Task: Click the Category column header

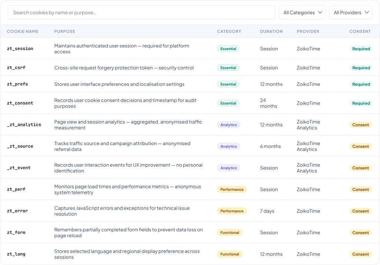Action: [229, 32]
